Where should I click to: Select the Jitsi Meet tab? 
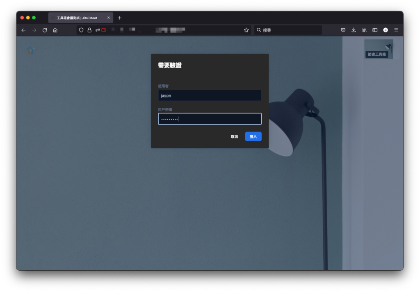click(x=81, y=18)
